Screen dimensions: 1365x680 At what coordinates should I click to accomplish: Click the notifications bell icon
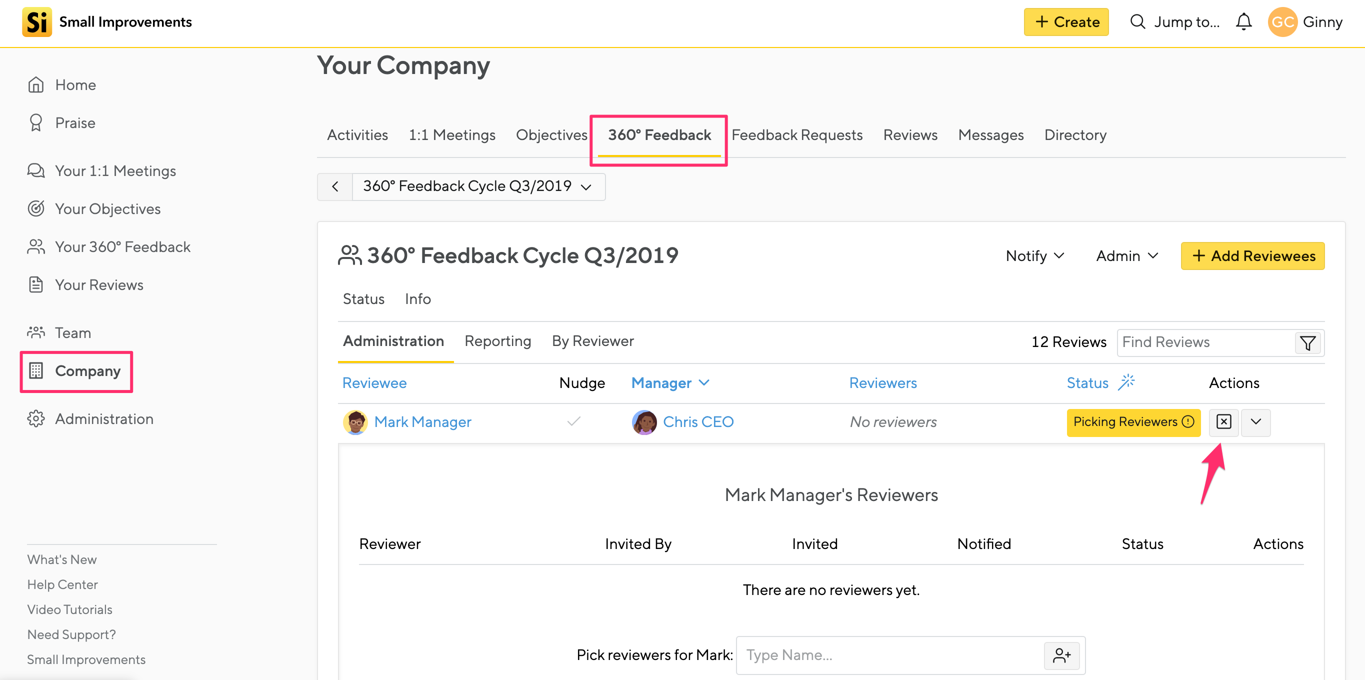click(1243, 21)
